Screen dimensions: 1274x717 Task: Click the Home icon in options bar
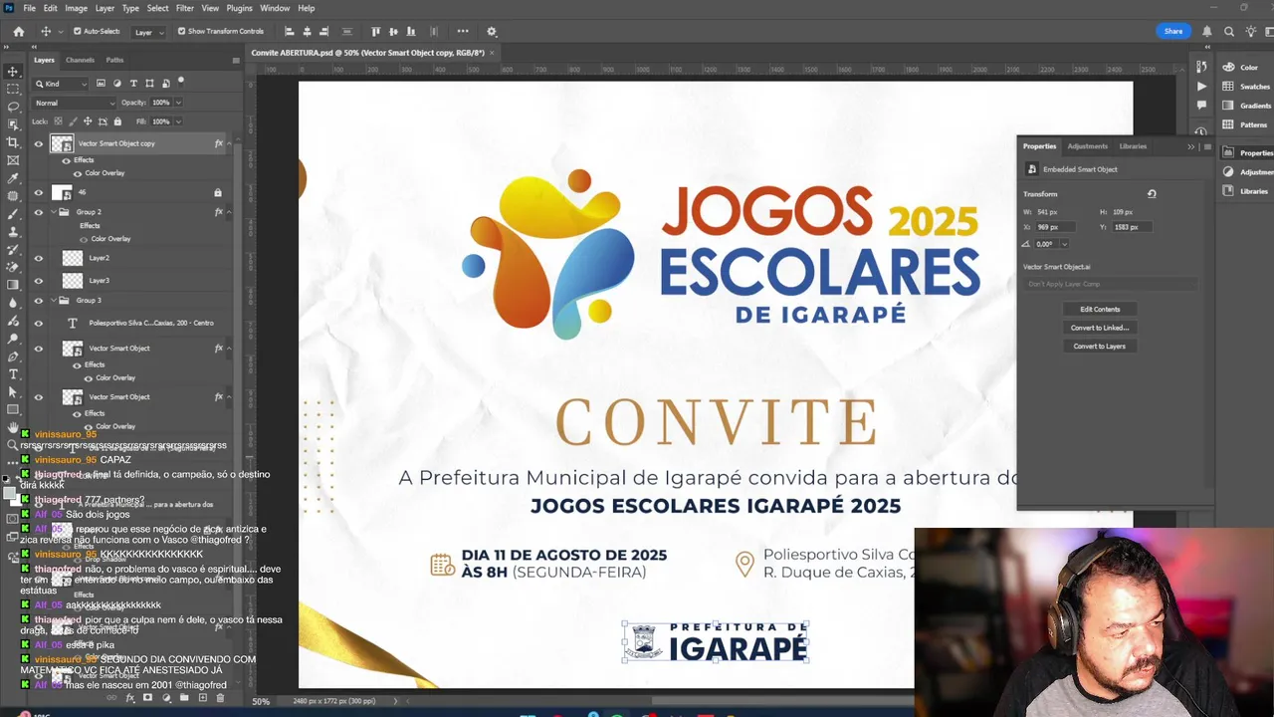click(x=18, y=32)
